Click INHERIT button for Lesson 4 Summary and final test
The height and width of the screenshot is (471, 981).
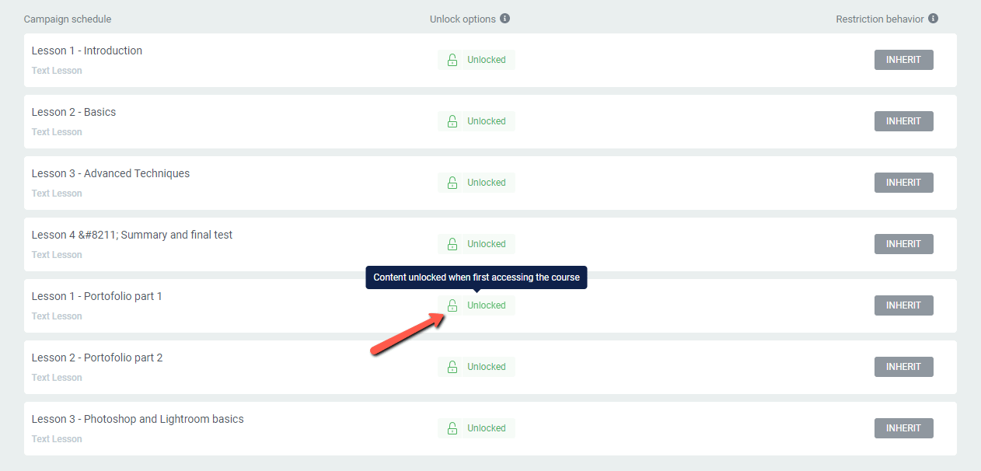click(x=903, y=244)
